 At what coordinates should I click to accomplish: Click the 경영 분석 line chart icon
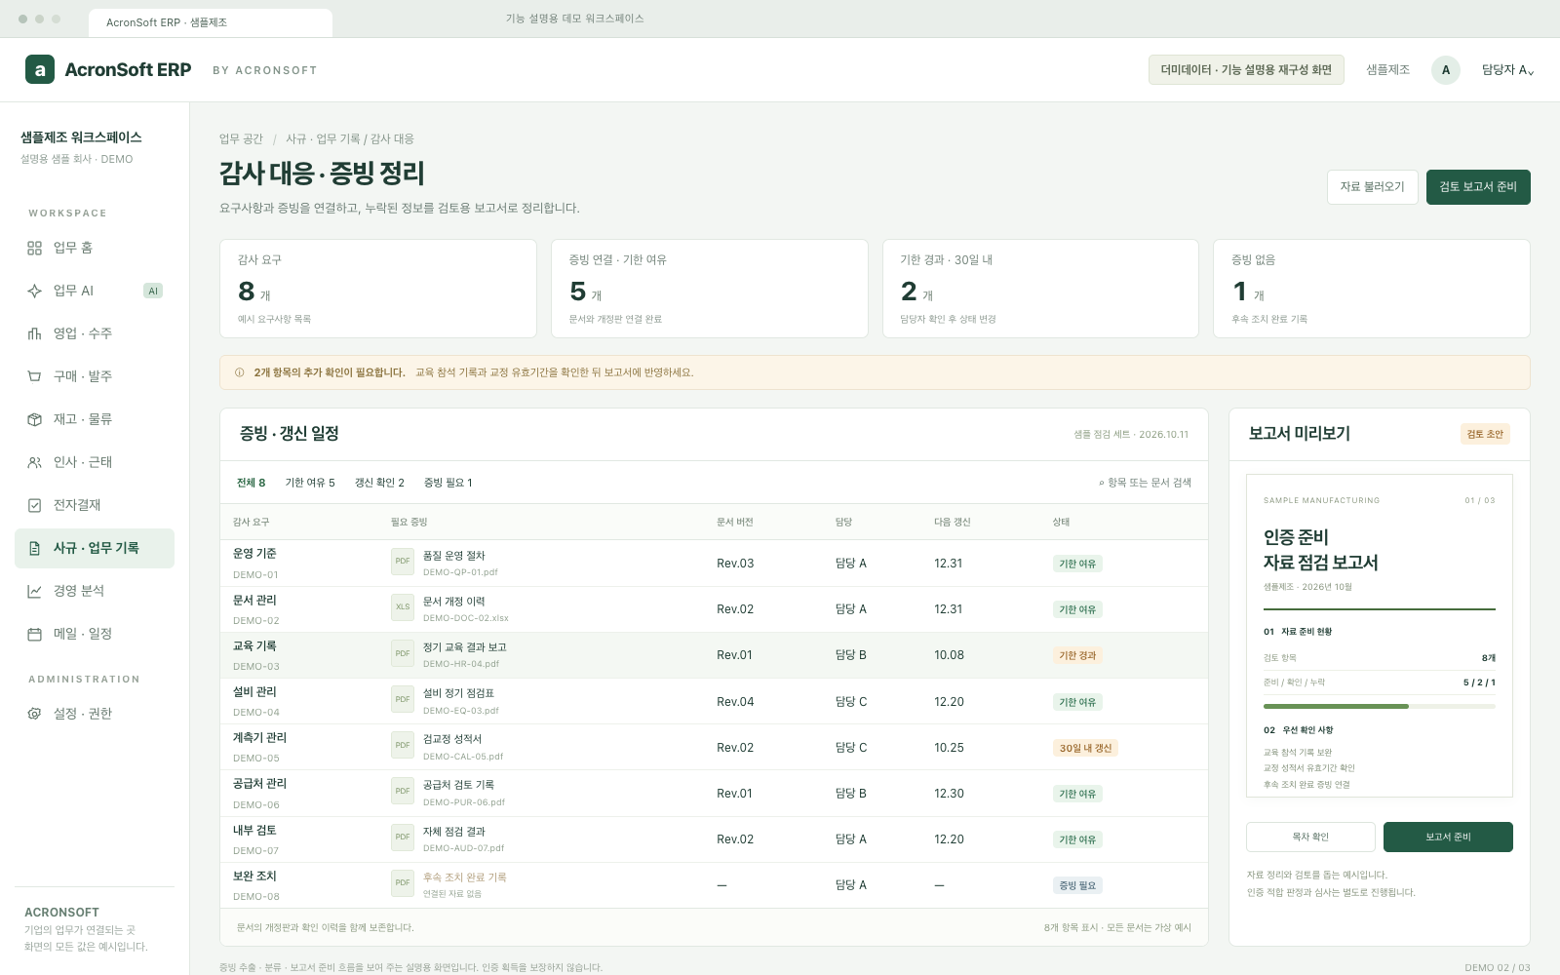coord(34,591)
